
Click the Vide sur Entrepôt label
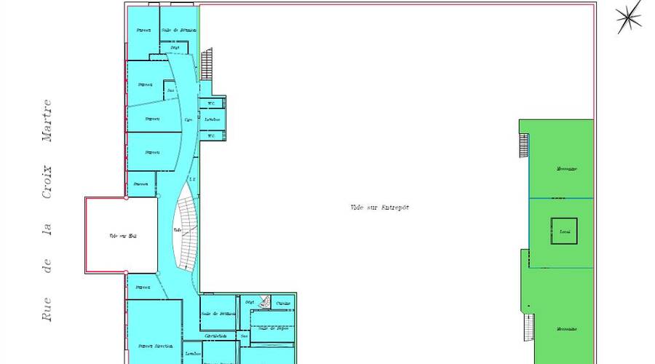click(x=379, y=207)
